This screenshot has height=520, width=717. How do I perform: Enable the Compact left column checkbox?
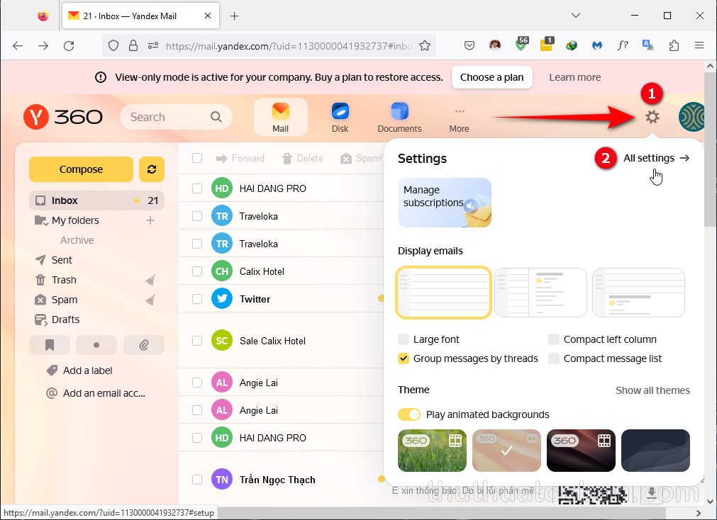click(x=554, y=339)
